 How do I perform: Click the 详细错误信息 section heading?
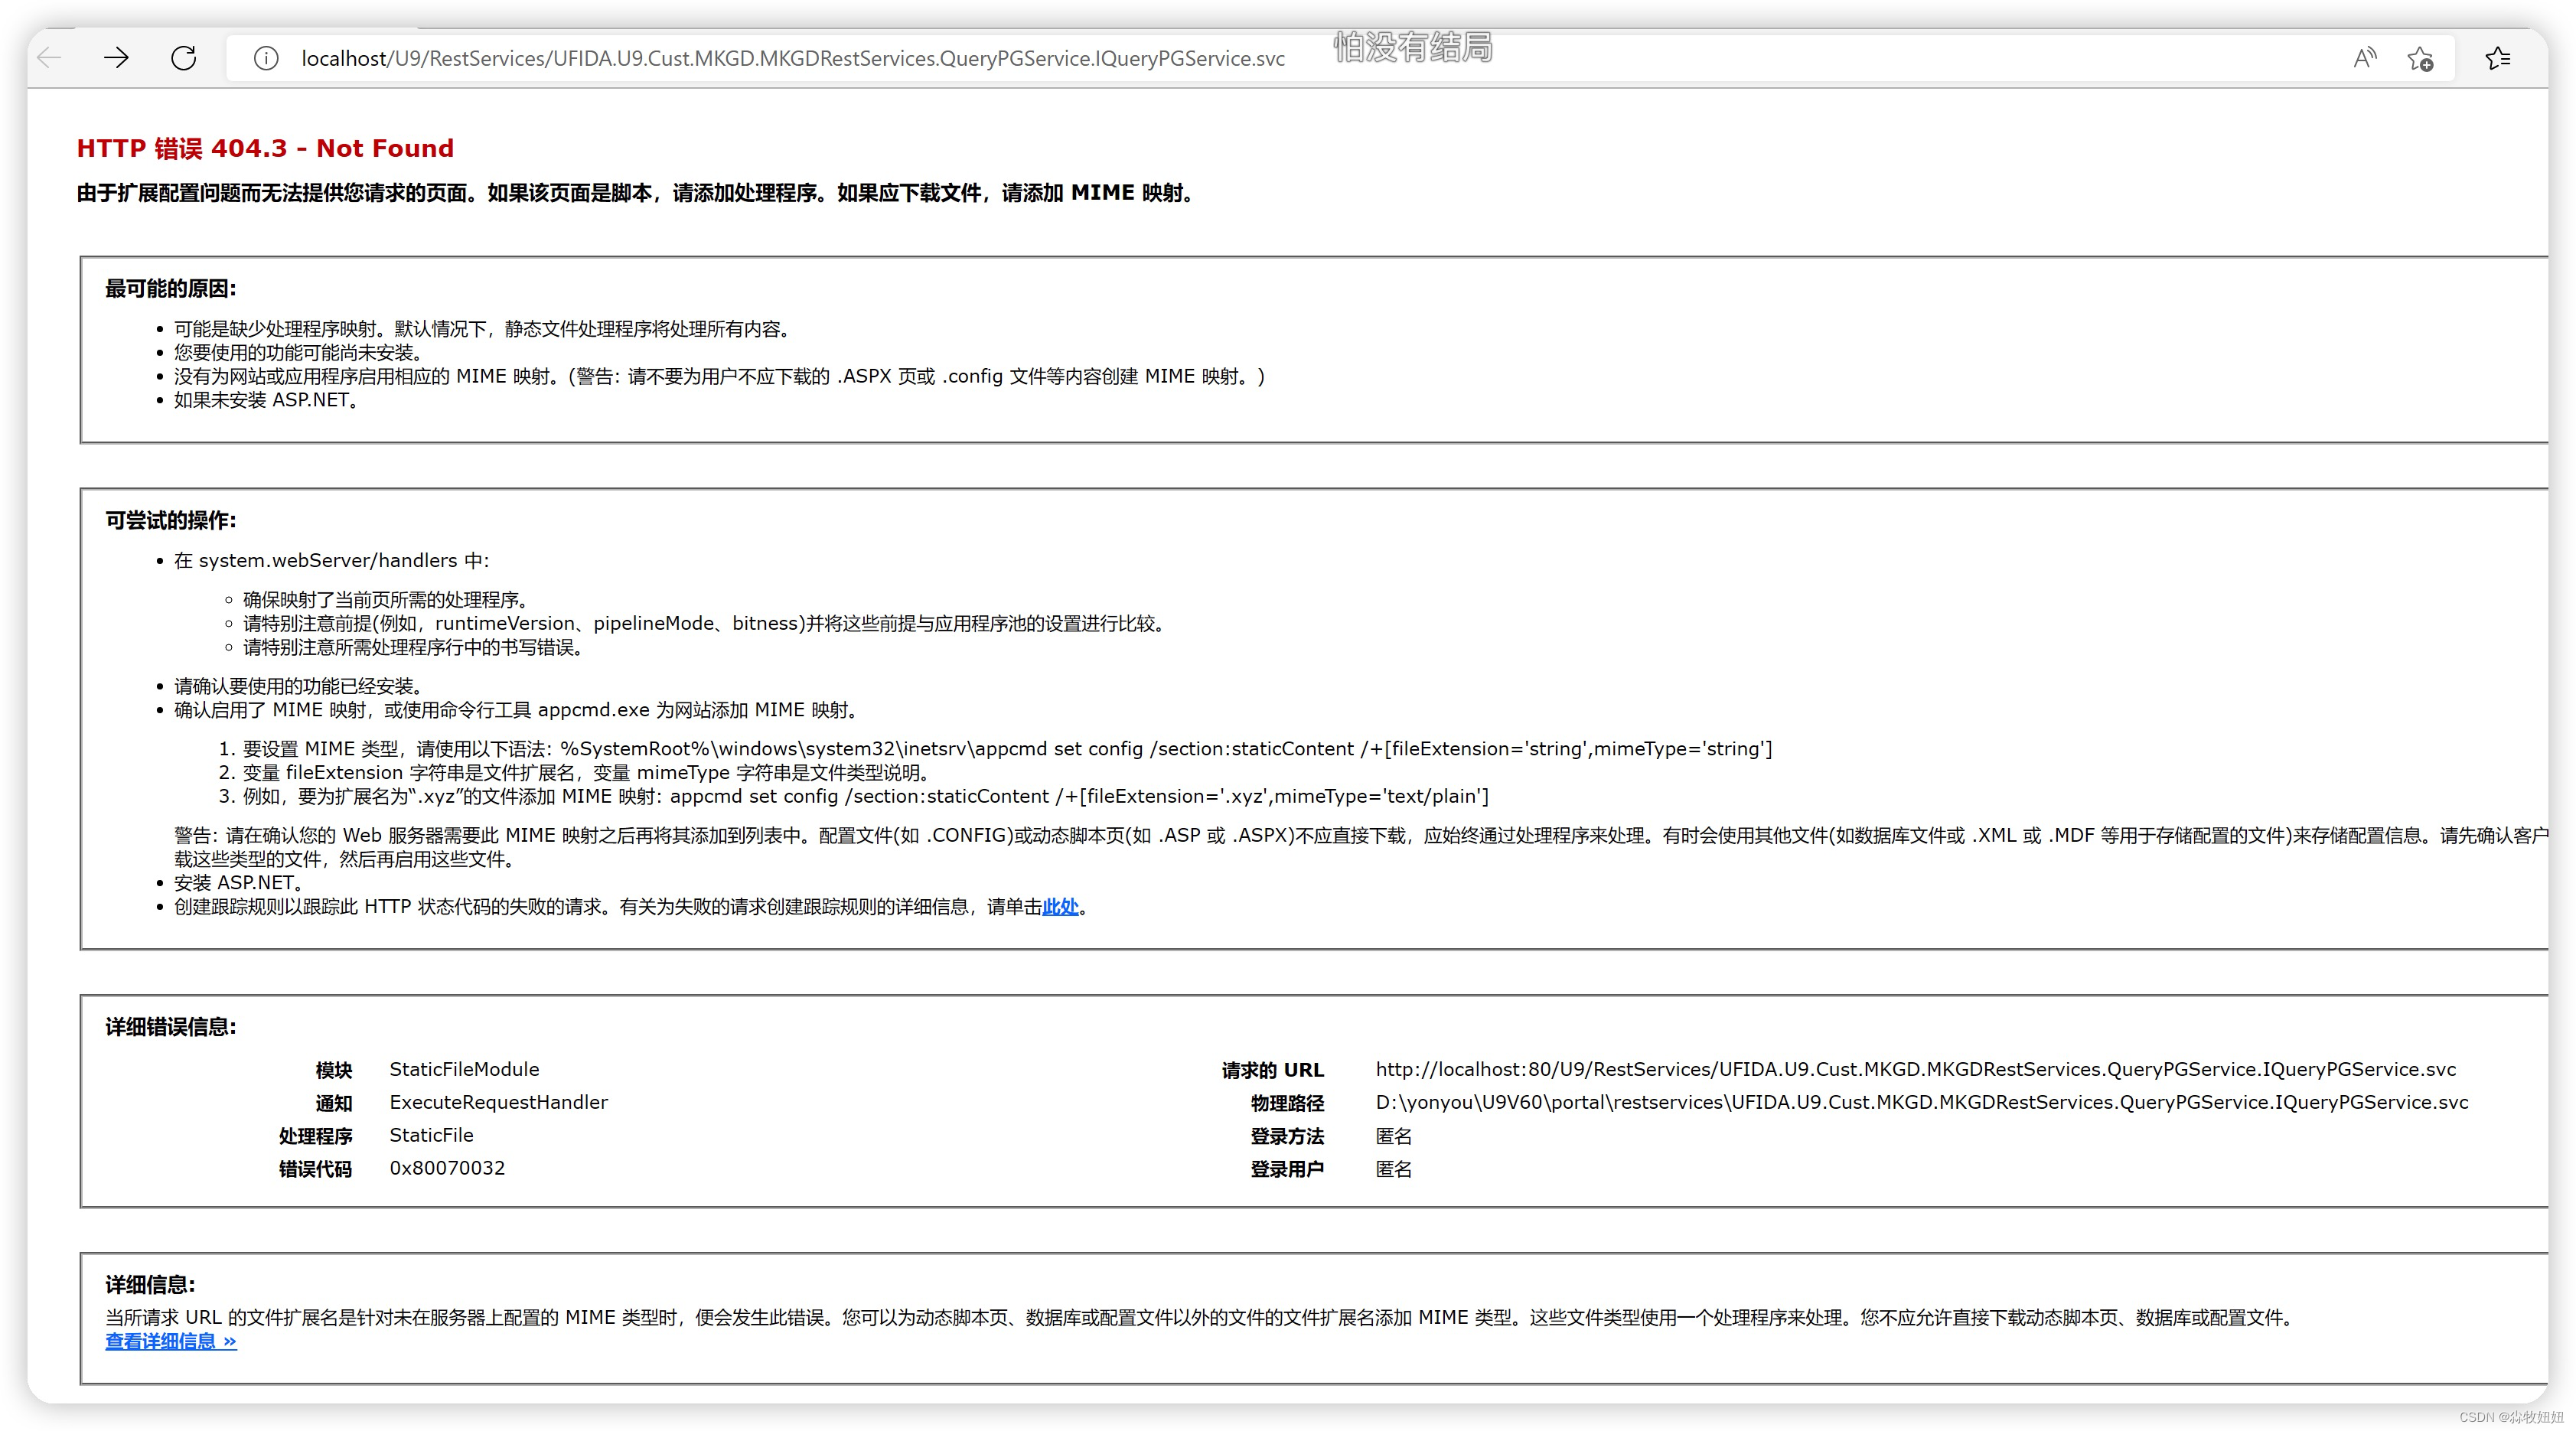(171, 1026)
